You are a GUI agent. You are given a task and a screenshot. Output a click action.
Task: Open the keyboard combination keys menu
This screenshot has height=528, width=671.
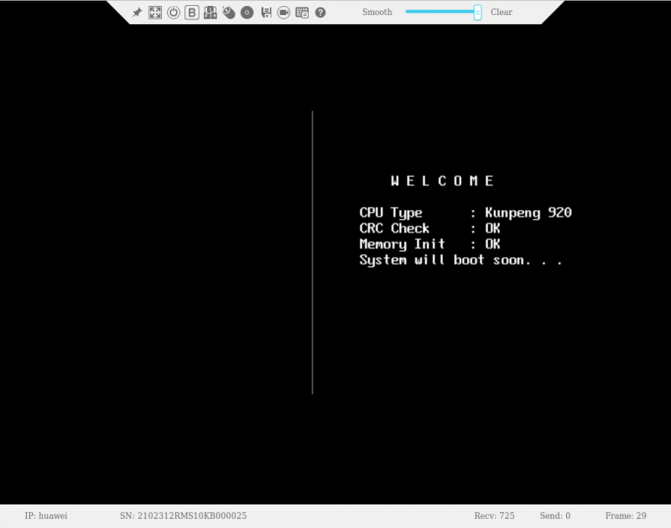(x=211, y=13)
